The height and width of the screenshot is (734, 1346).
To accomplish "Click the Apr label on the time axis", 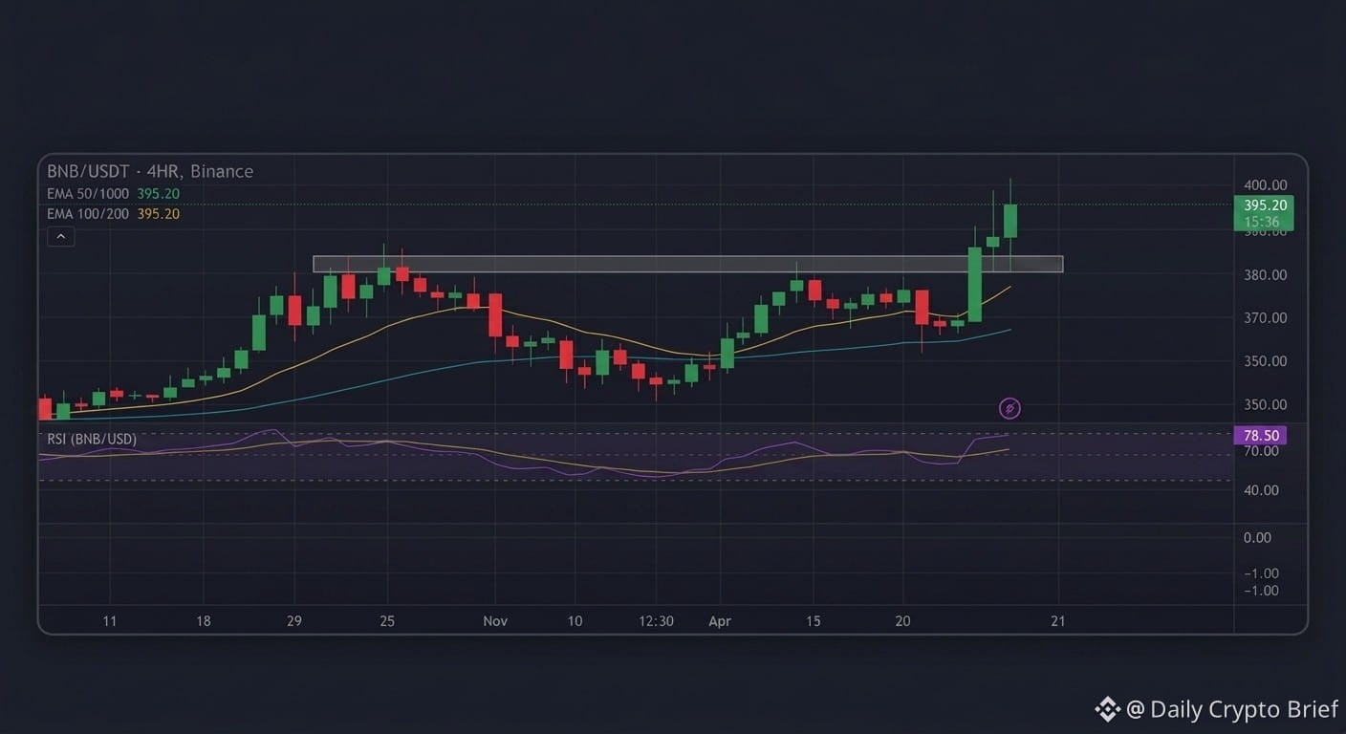I will click(x=720, y=621).
